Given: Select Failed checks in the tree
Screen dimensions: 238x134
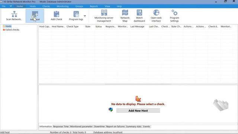Looking at the screenshot, I should 11,30.
